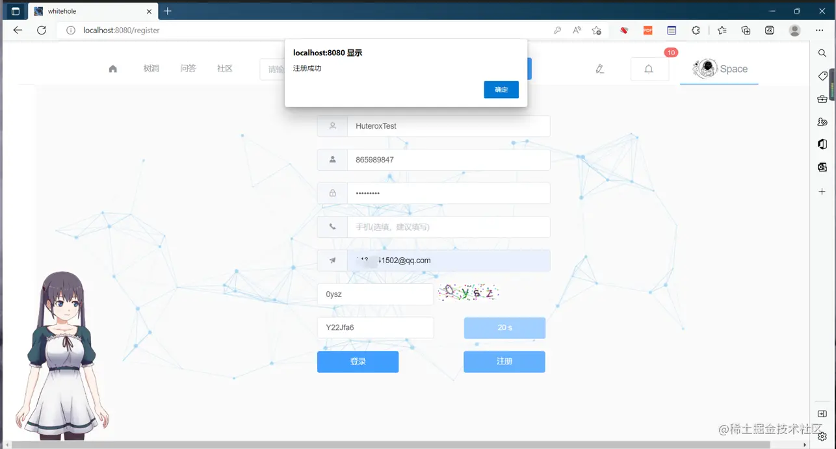Open sidebar shopping tag icon
836x449 pixels.
click(822, 76)
